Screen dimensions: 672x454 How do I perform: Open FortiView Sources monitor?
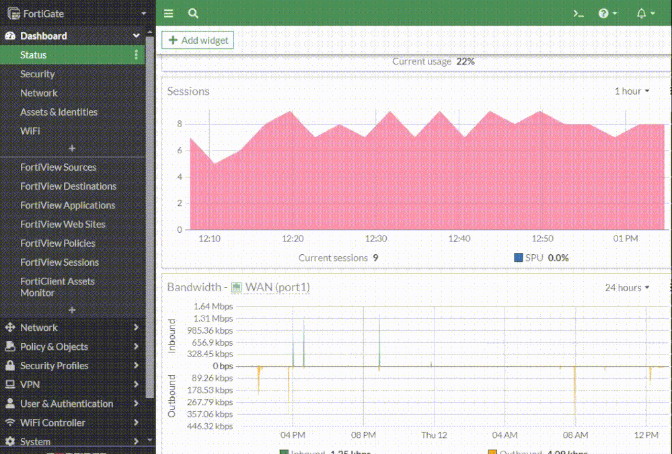point(59,167)
